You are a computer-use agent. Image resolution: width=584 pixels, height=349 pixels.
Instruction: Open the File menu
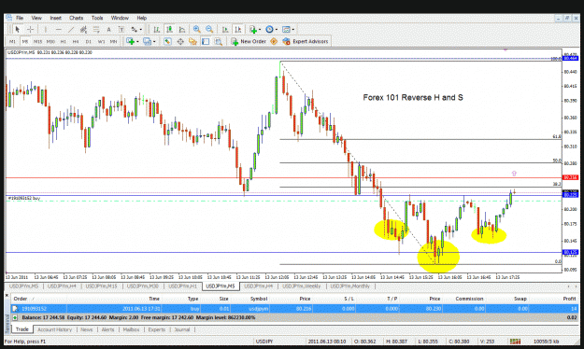click(20, 18)
